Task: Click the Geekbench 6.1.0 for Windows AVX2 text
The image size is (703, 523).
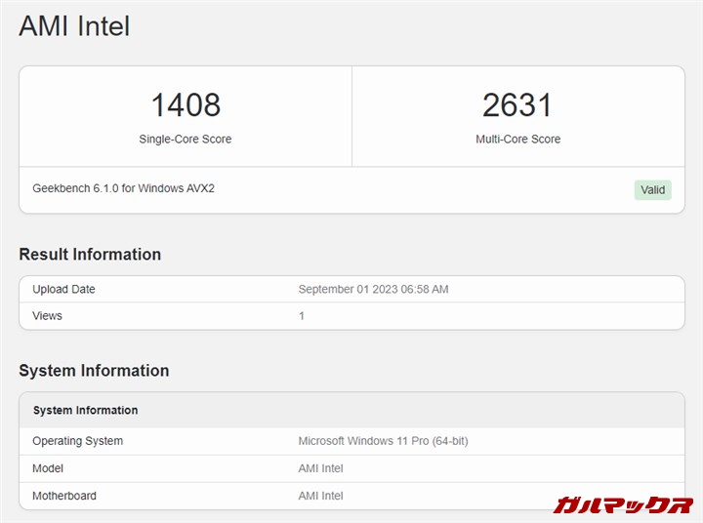Action: coord(123,188)
